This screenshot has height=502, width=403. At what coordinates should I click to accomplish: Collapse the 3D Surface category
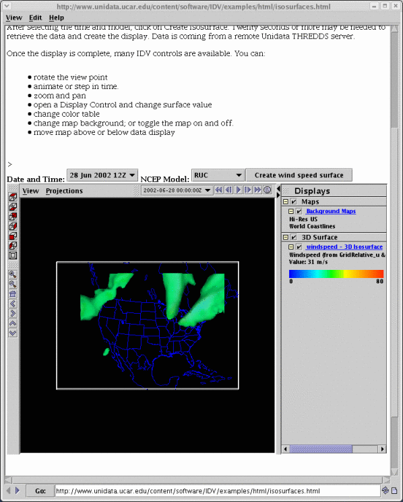point(286,238)
